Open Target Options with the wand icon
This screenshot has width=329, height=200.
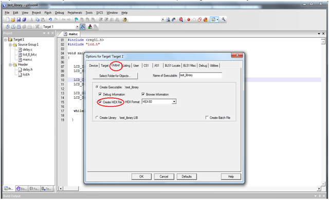83,27
